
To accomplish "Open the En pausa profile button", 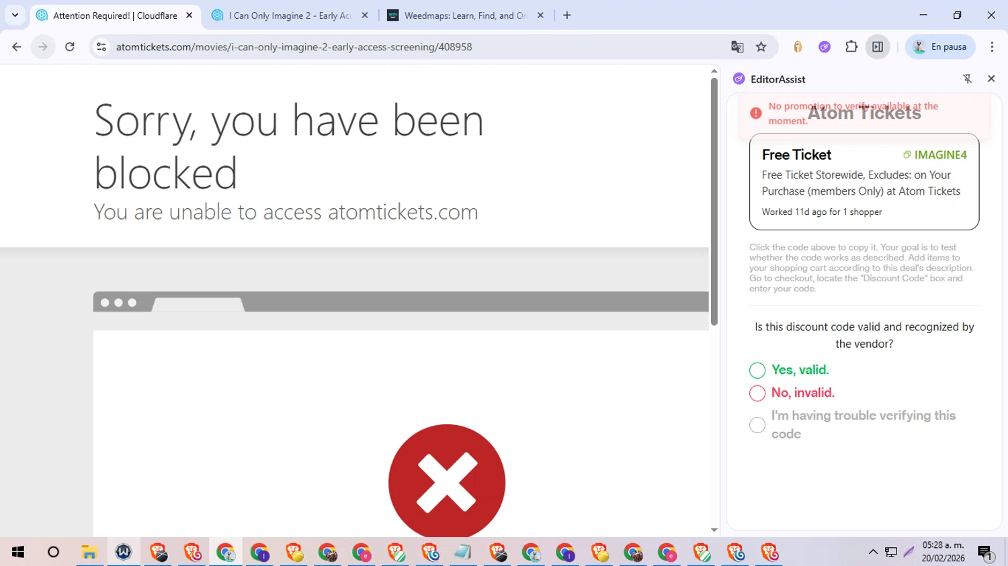I will point(940,47).
